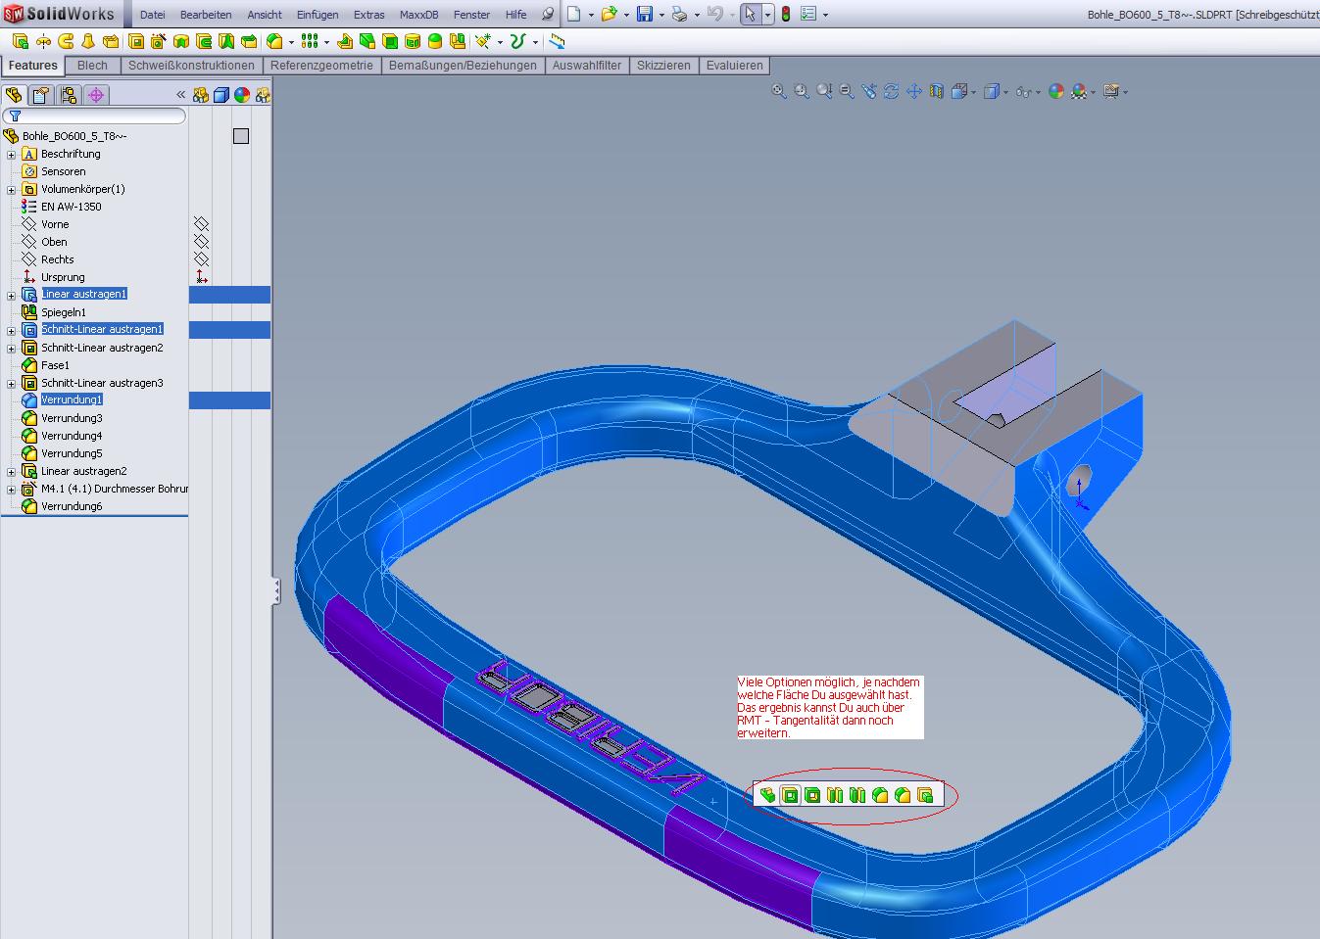Open the ConfigurationManager panel tab

(x=68, y=95)
